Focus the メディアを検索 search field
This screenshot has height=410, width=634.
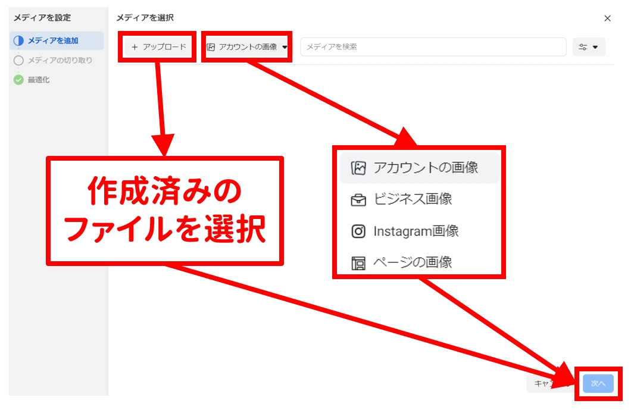click(x=433, y=47)
